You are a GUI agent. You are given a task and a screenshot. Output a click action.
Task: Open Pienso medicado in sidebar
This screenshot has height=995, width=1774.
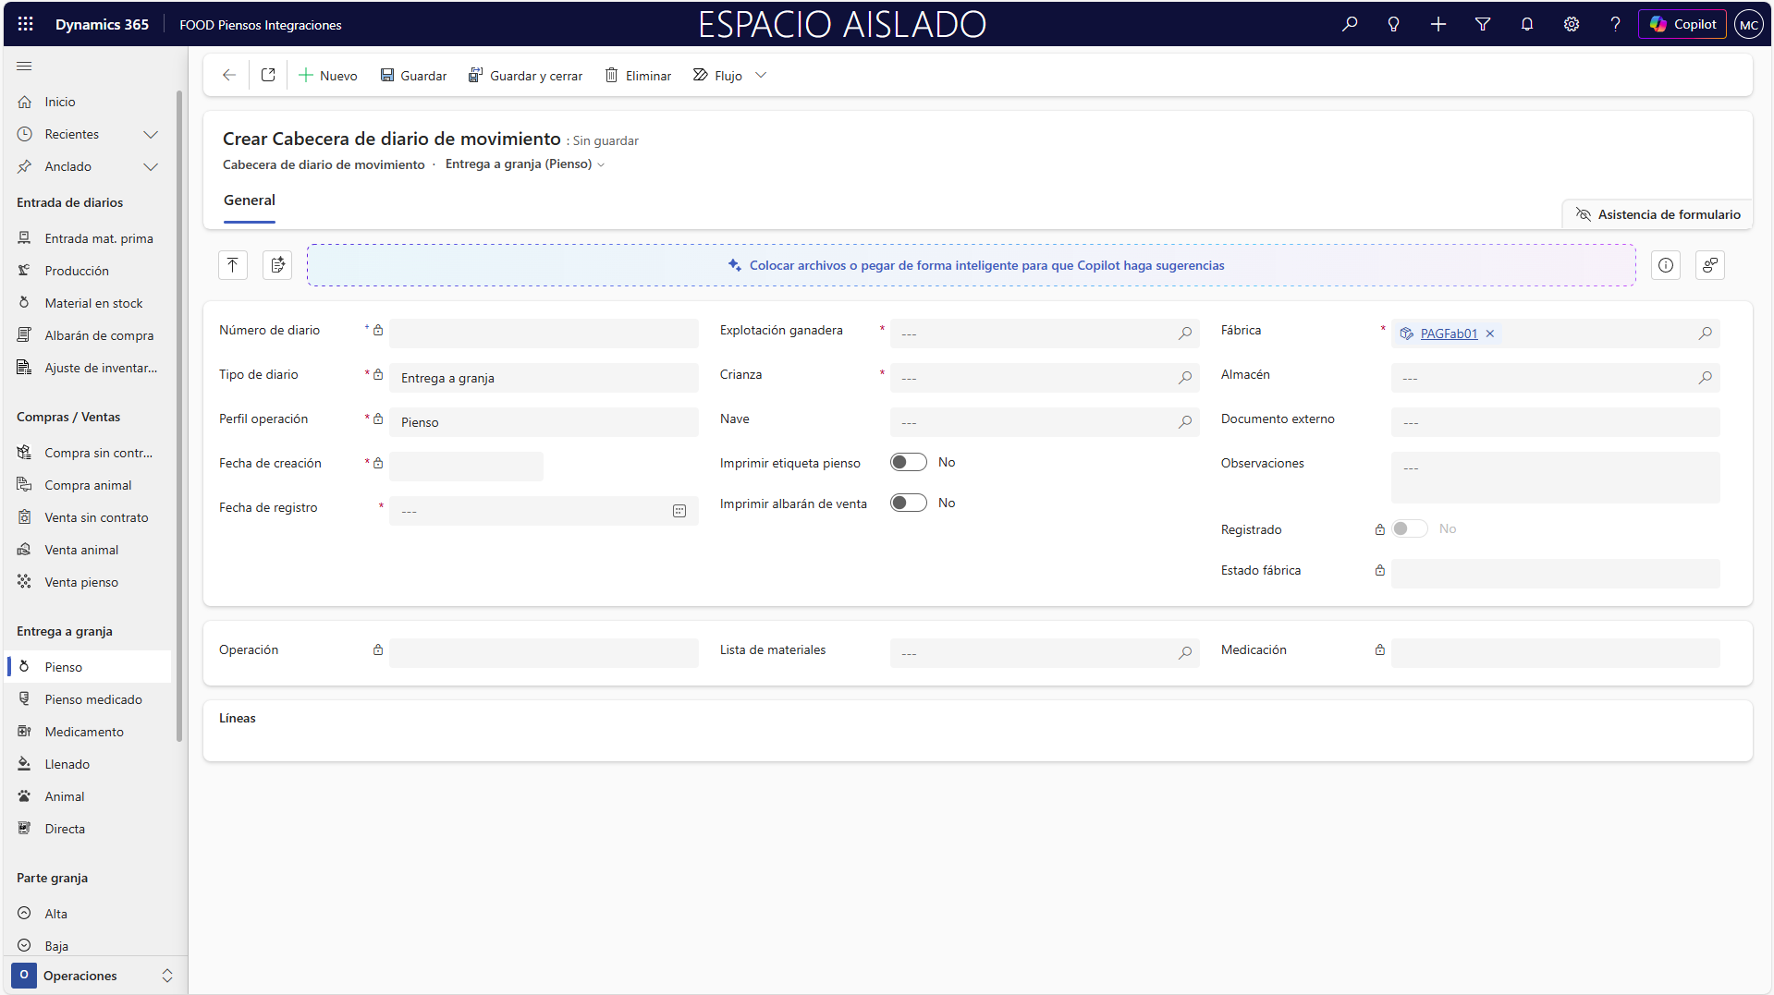click(x=93, y=699)
